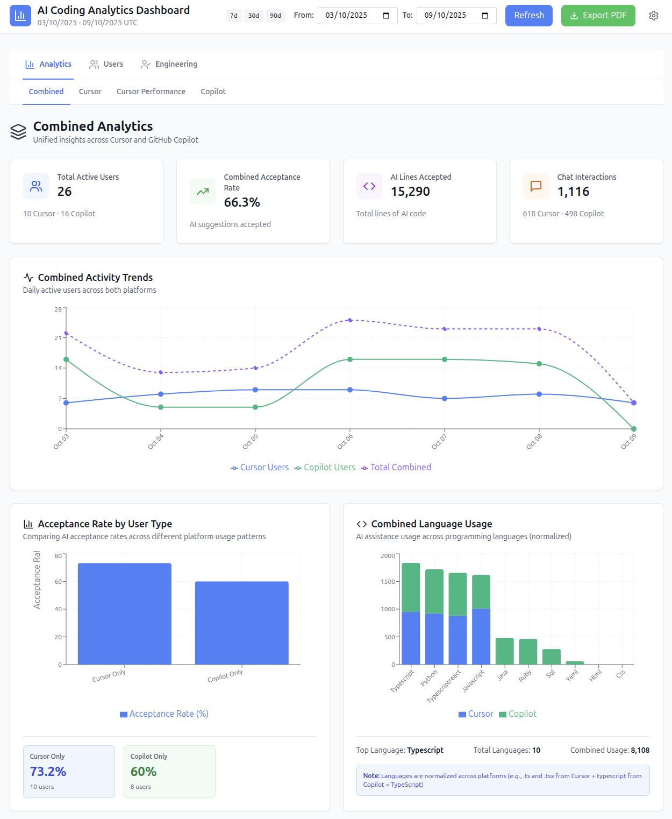Click the Oct 03 Copilot Users data point
Viewport: 672px width, 819px height.
click(66, 359)
